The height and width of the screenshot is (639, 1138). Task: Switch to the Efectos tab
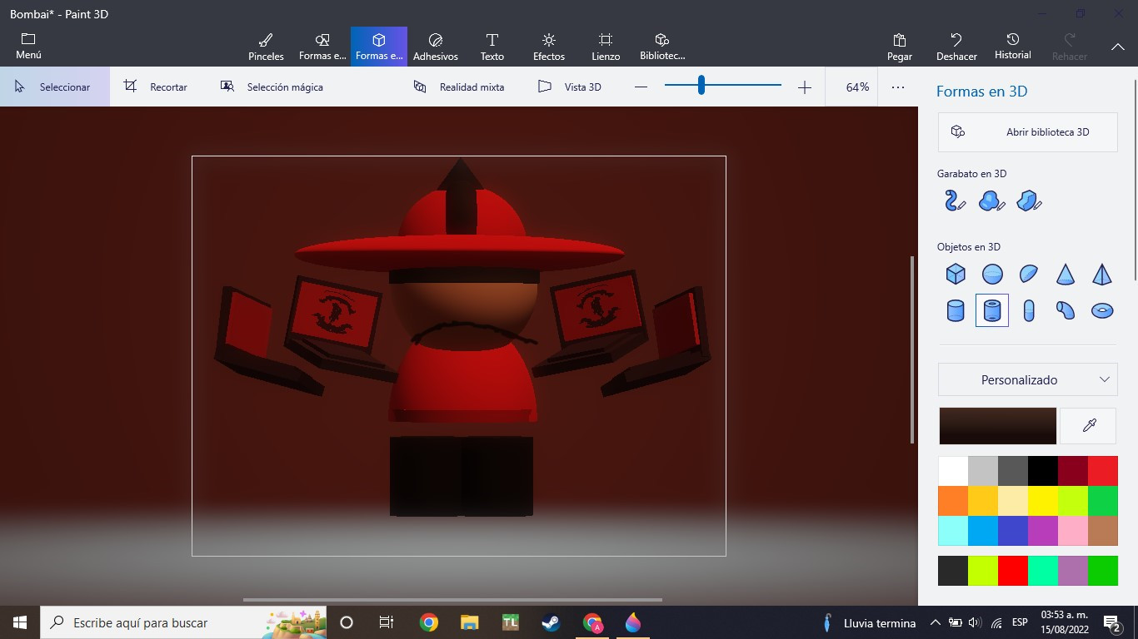tap(549, 47)
